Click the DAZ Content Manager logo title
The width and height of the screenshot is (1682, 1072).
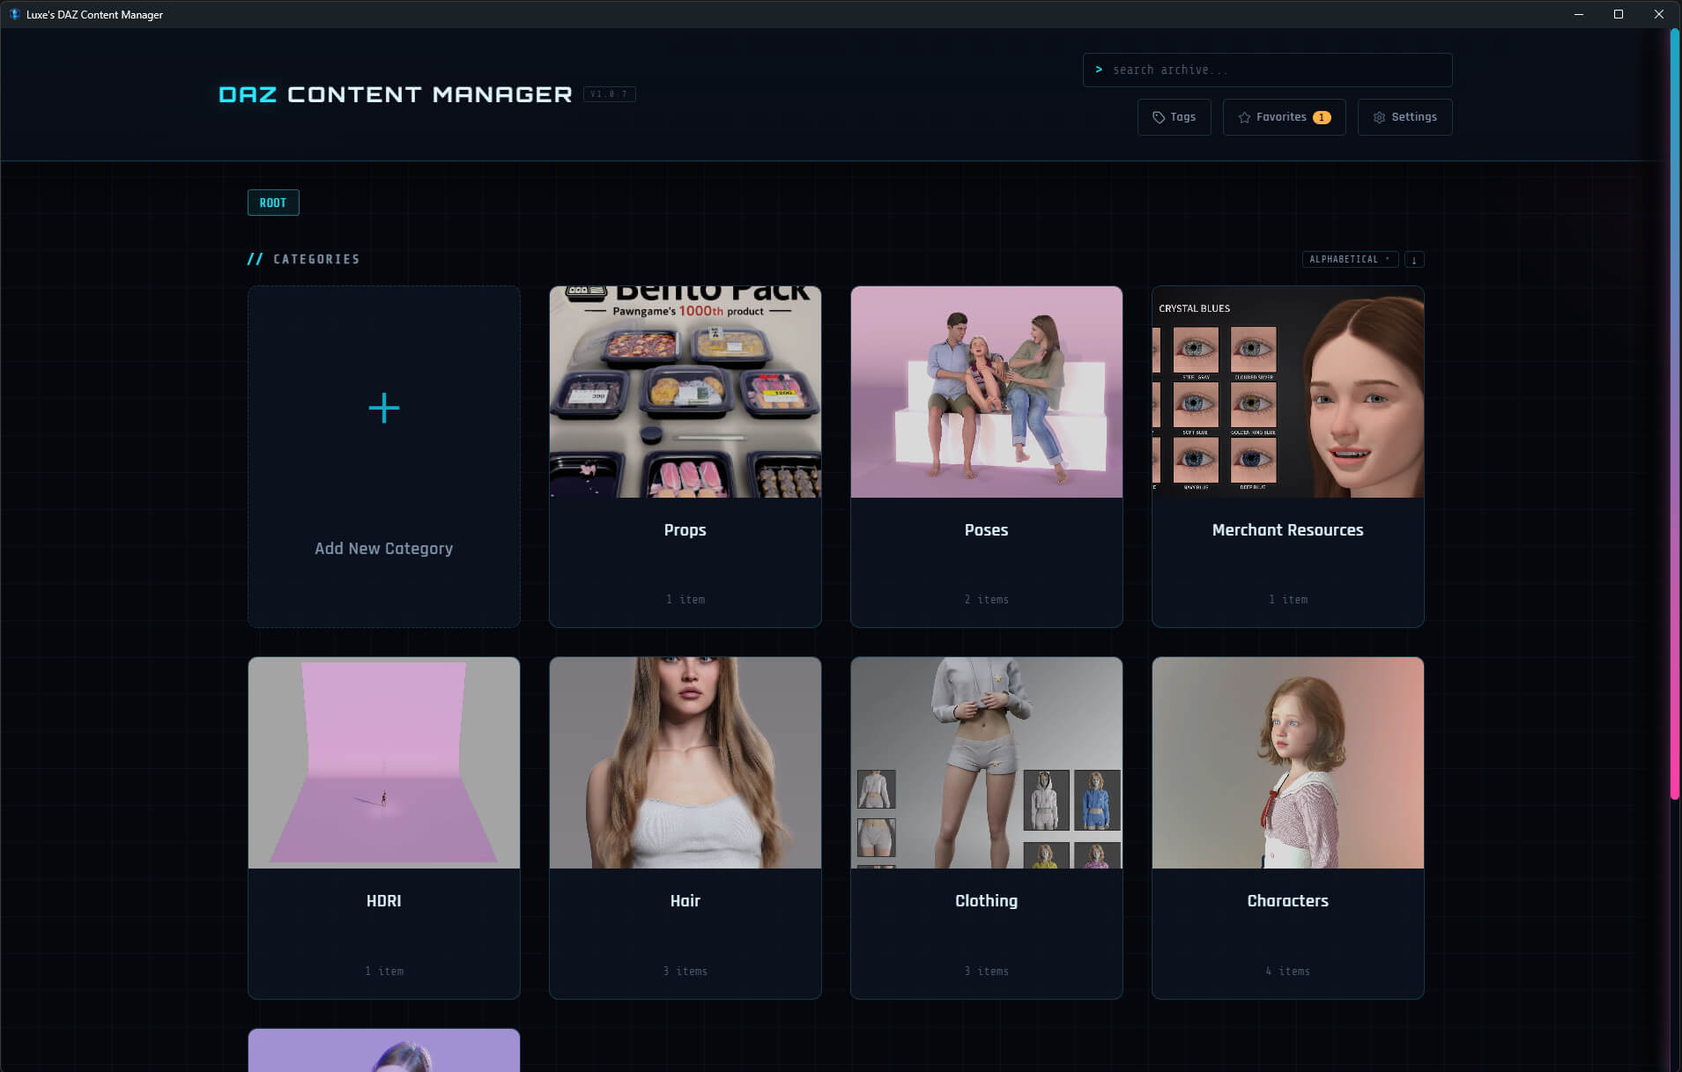coord(396,94)
